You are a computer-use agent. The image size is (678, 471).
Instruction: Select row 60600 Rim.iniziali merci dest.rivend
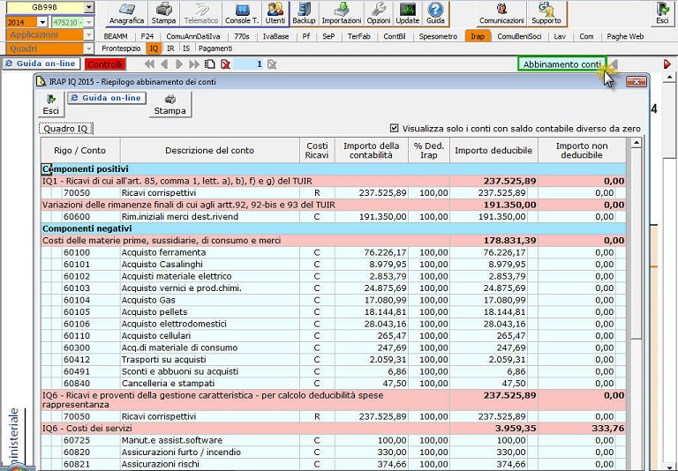333,216
